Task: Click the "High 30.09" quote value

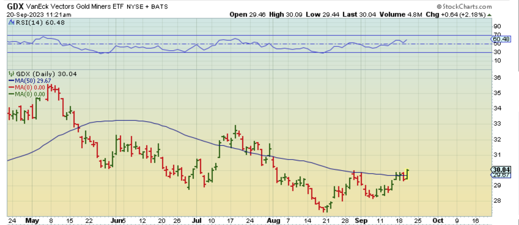Action: (x=285, y=14)
